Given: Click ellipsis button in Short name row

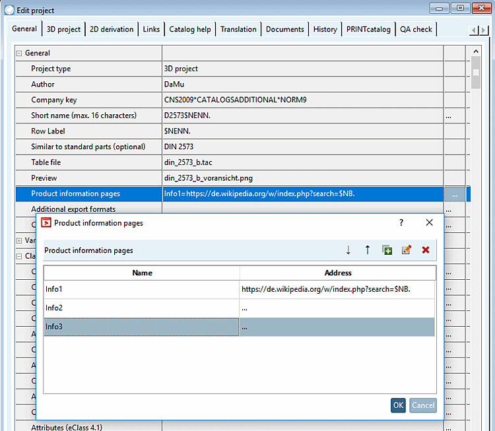Looking at the screenshot, I should (x=449, y=116).
